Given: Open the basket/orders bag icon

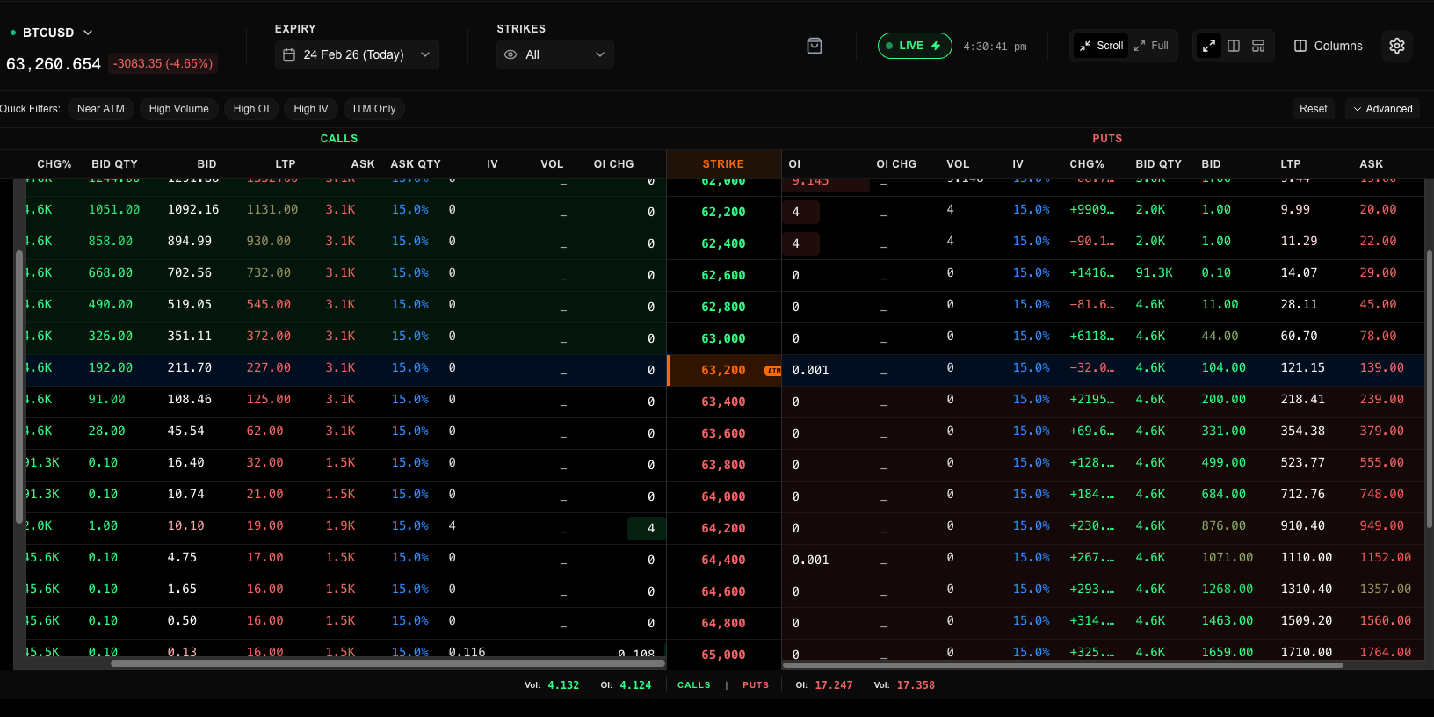Looking at the screenshot, I should (x=815, y=46).
